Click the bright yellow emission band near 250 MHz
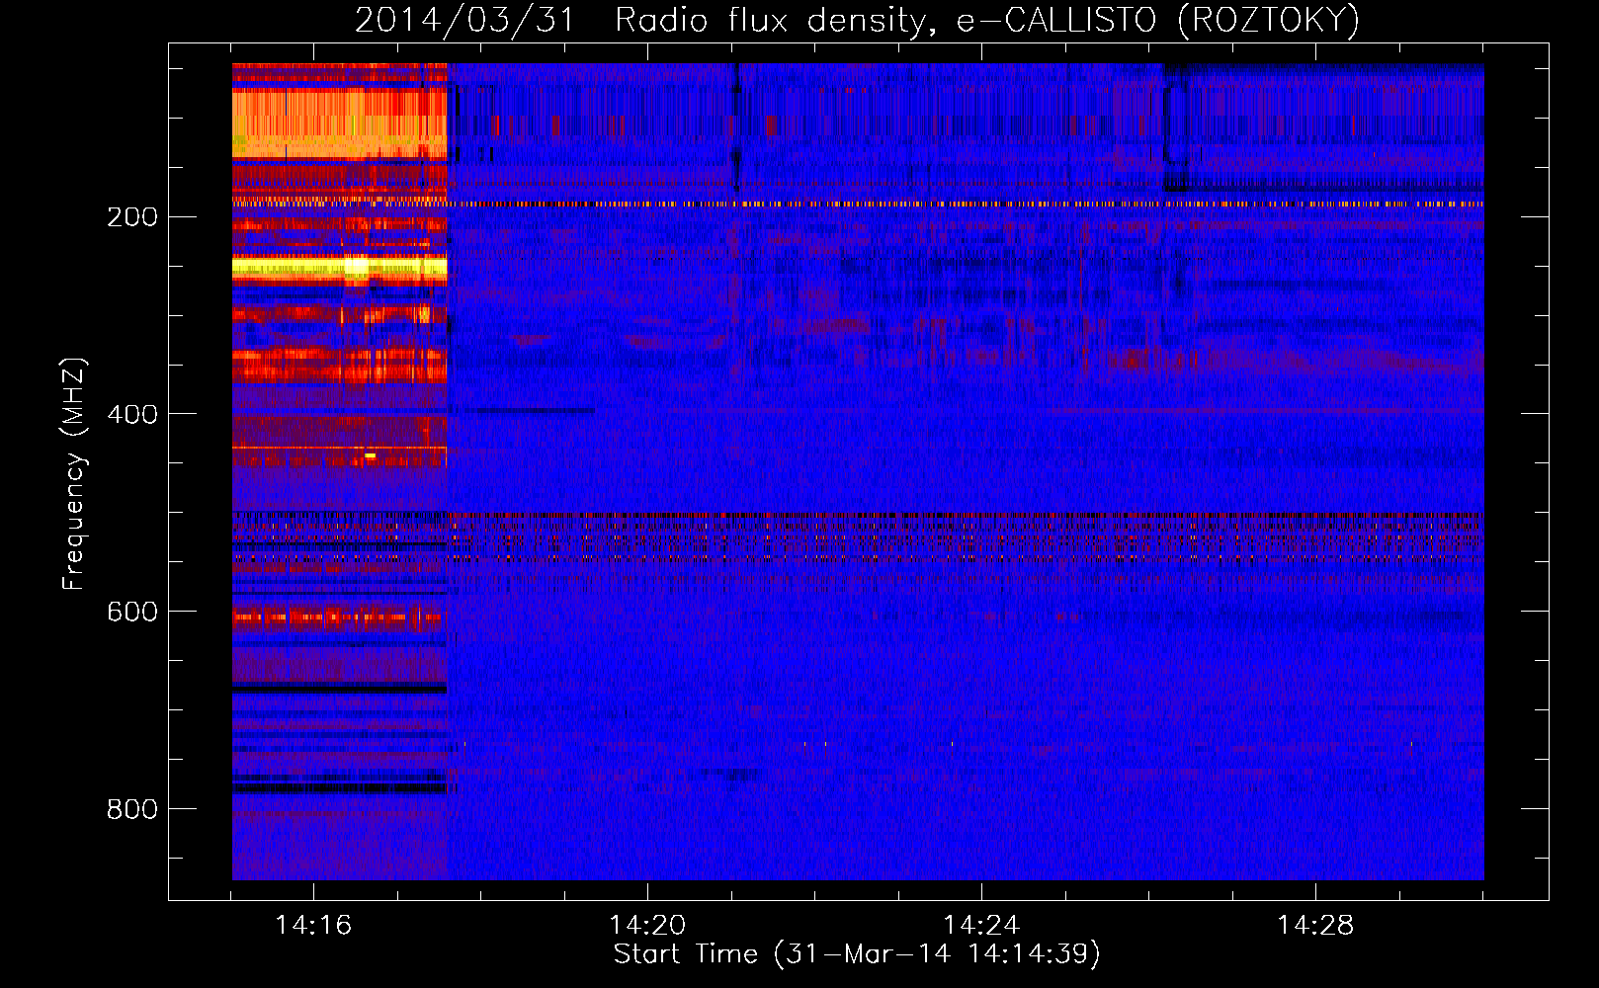1599x988 pixels. pos(340,267)
